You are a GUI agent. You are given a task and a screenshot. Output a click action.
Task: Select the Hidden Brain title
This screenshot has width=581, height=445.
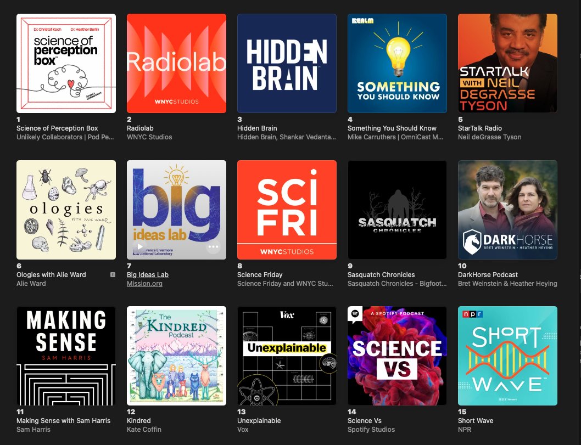(257, 128)
